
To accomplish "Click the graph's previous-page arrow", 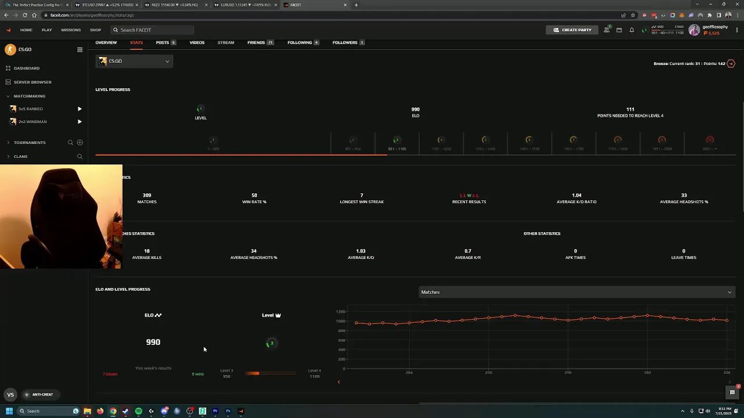I will pyautogui.click(x=339, y=381).
